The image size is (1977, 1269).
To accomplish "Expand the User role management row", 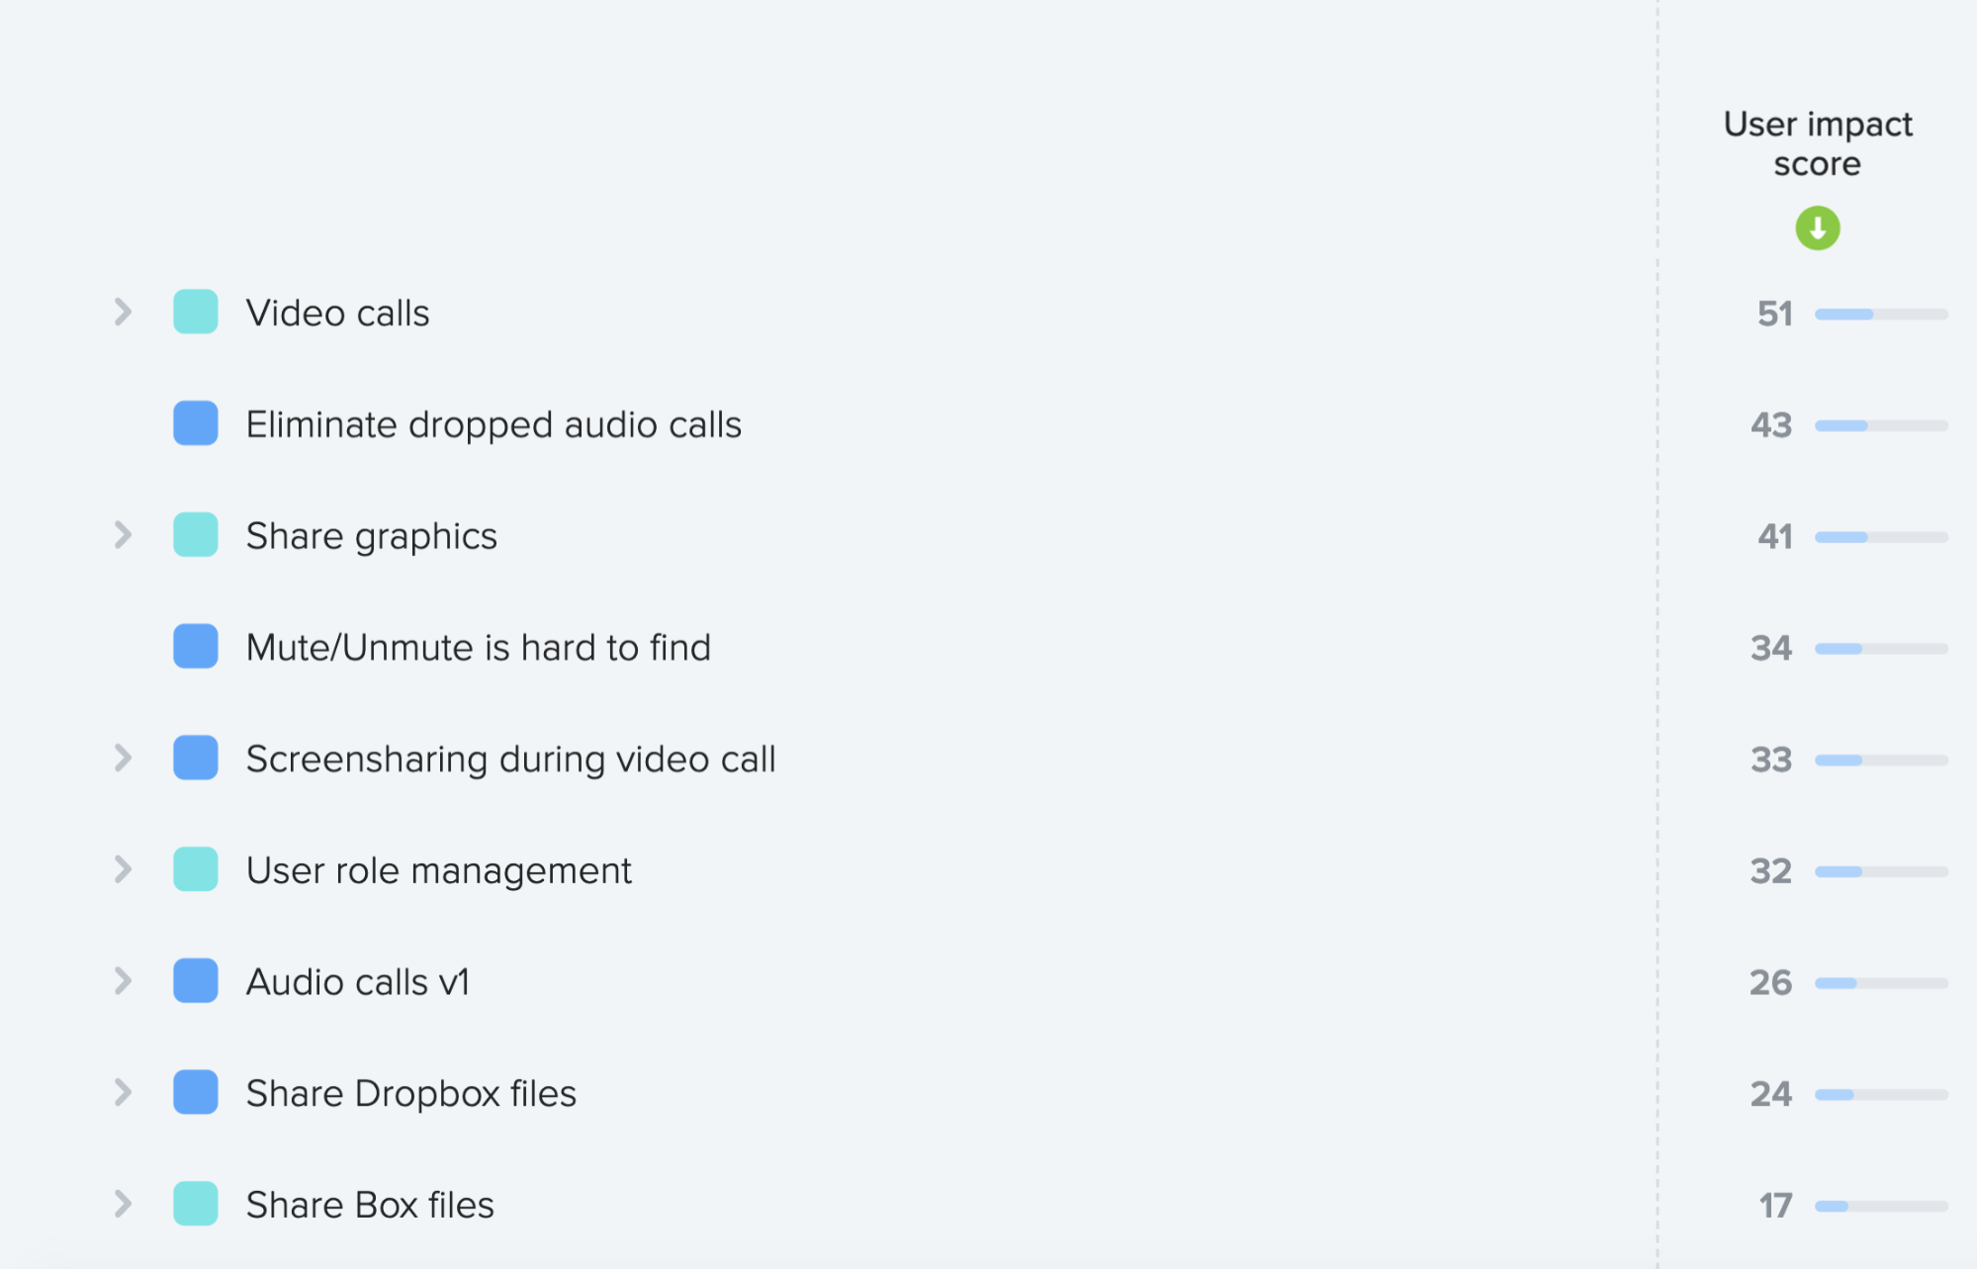I will tap(123, 869).
